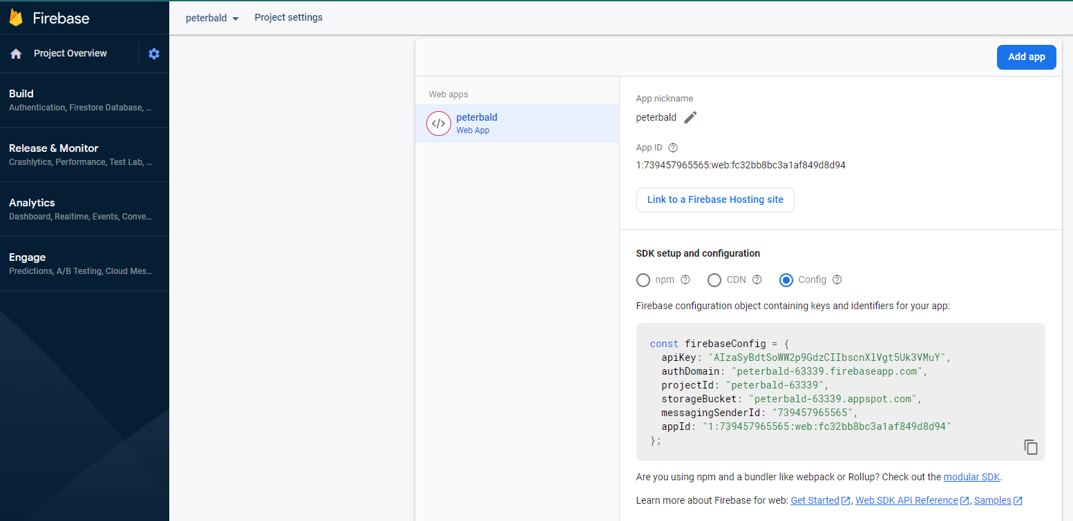Click external link icon after Samples
The width and height of the screenshot is (1073, 521).
(1018, 501)
